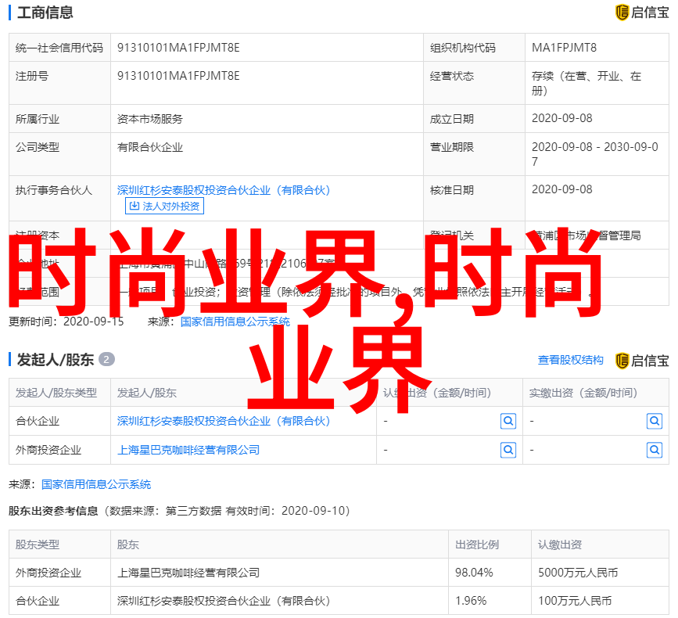The width and height of the screenshot is (678, 618).
Task: Open 国家信用信息公示系统 source link below 发起人/股东 table
Action: click(x=96, y=484)
